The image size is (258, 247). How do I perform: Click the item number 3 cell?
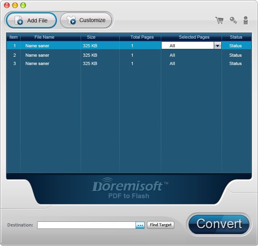tap(15, 63)
